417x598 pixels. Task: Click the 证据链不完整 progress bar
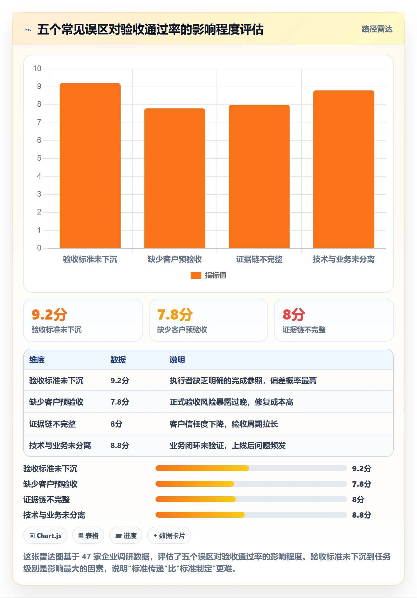tap(251, 499)
